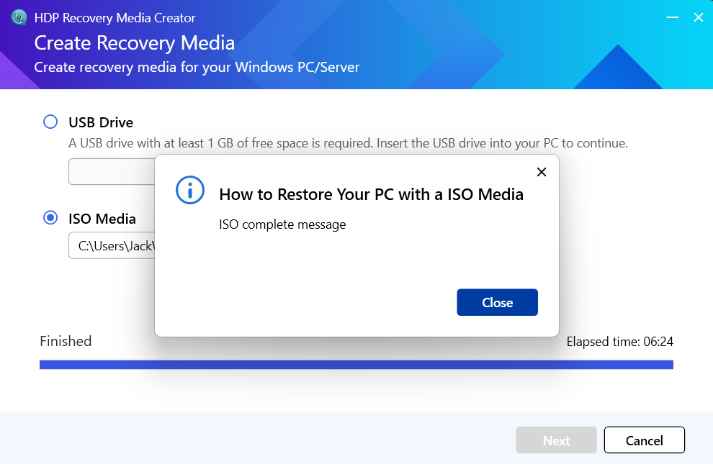Dismiss the dialog with the X icon

pyautogui.click(x=542, y=172)
